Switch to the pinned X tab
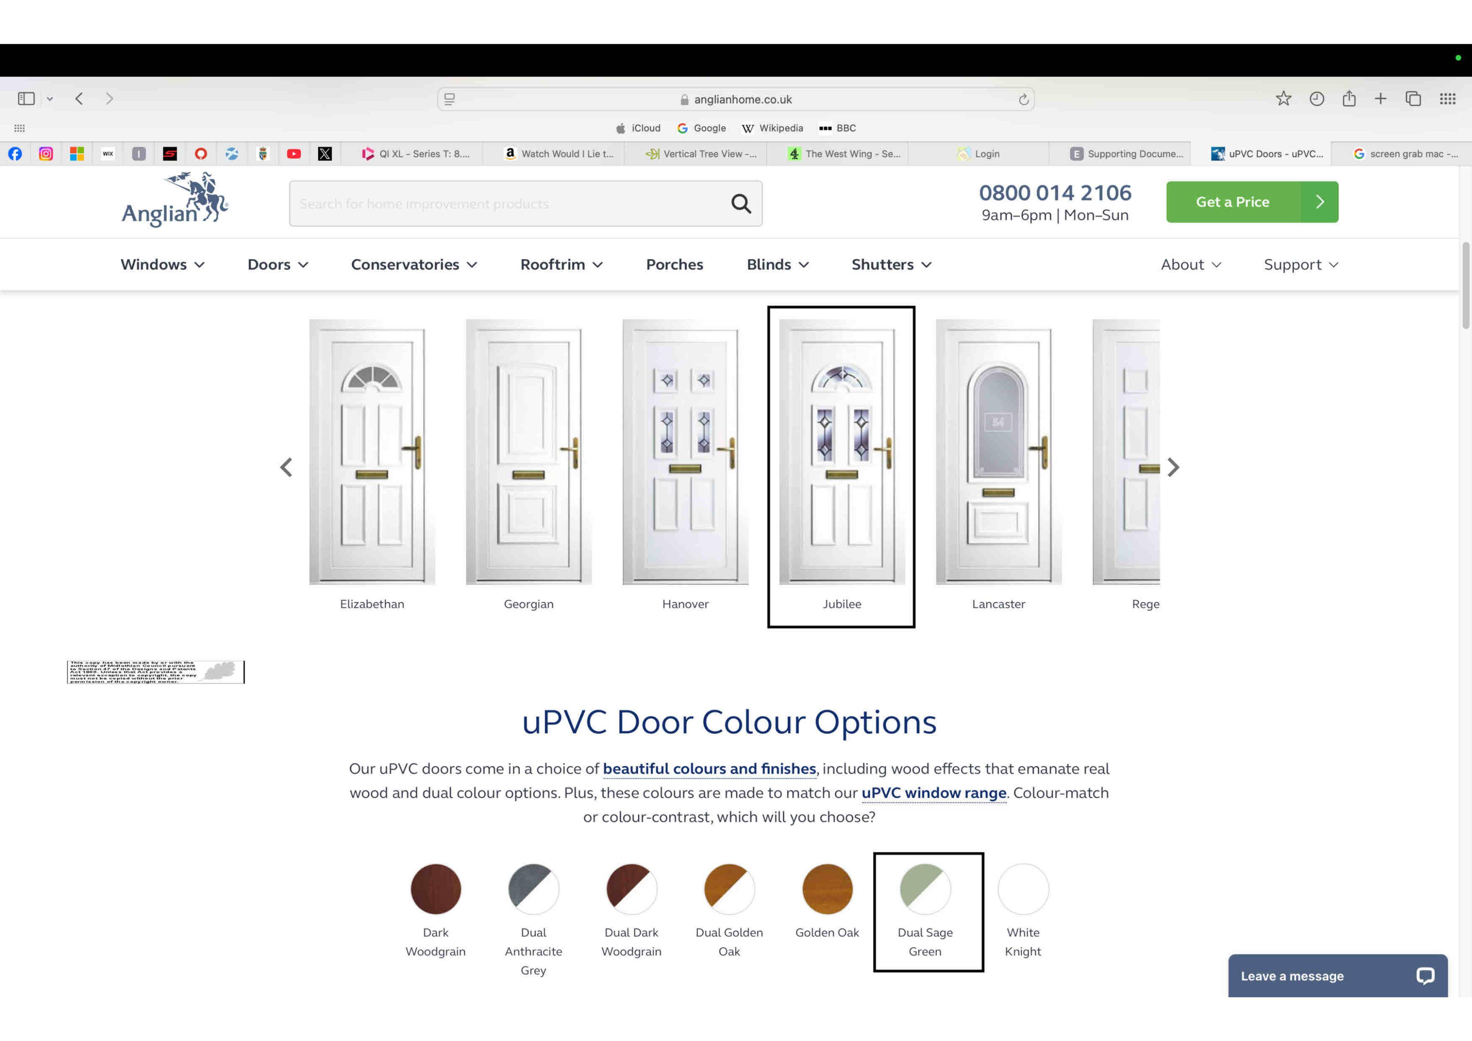Viewport: 1472px width, 1041px height. 325,154
